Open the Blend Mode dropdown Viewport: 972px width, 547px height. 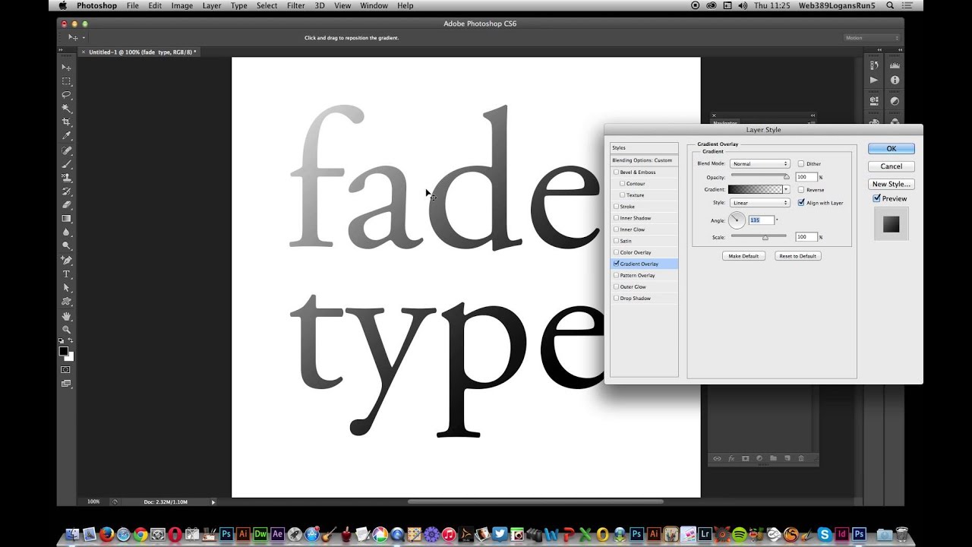(760, 164)
